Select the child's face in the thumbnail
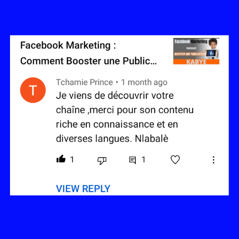This screenshot has width=239, height=239. pyautogui.click(x=213, y=43)
